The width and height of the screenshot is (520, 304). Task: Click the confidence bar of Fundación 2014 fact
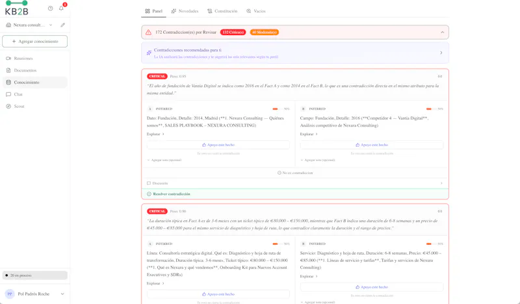pyautogui.click(x=278, y=108)
